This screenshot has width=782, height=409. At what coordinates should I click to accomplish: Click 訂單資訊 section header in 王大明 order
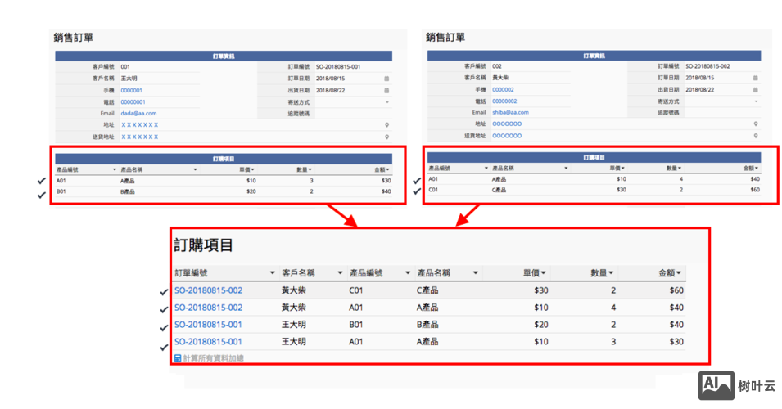tap(224, 56)
